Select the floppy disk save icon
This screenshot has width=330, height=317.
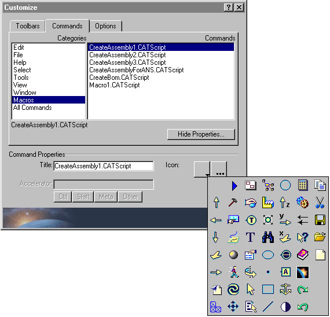pyautogui.click(x=320, y=220)
